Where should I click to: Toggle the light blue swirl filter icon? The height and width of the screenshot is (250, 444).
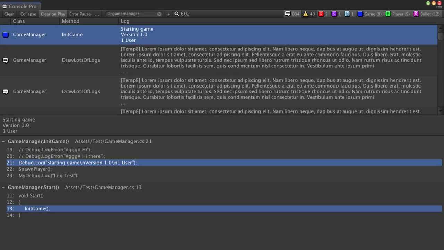click(x=349, y=14)
